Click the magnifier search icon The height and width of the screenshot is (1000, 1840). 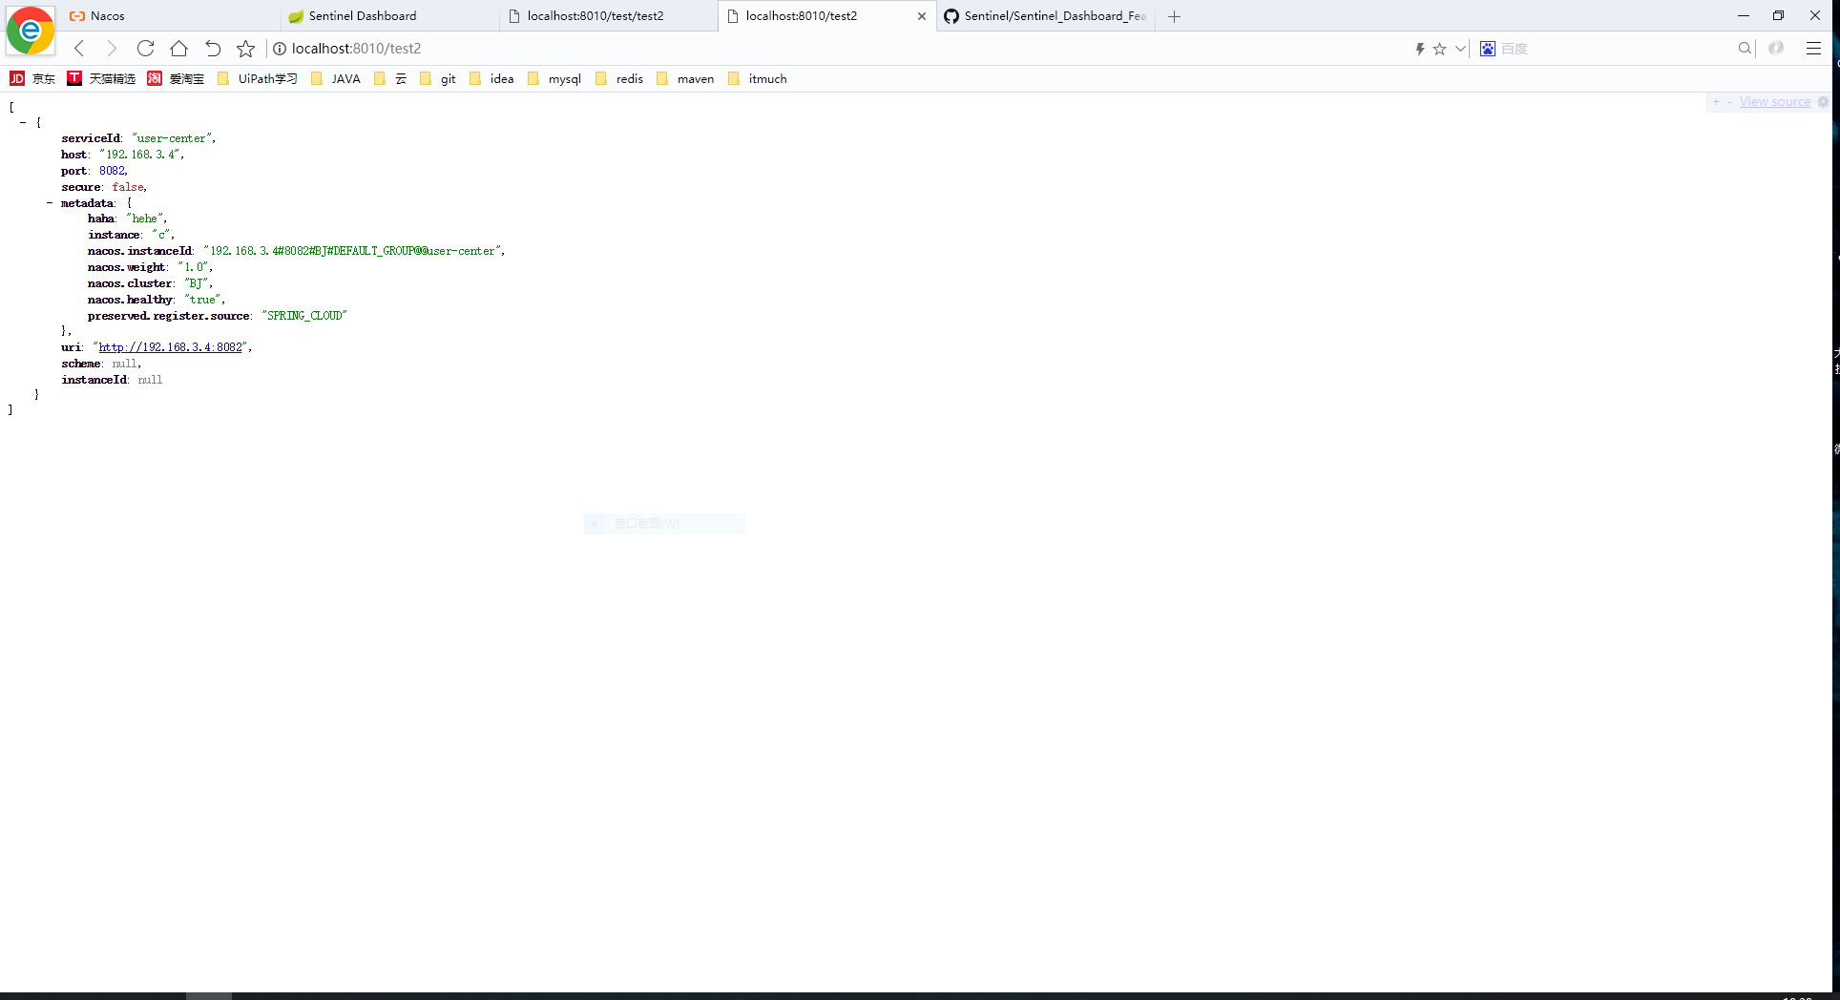click(x=1745, y=49)
